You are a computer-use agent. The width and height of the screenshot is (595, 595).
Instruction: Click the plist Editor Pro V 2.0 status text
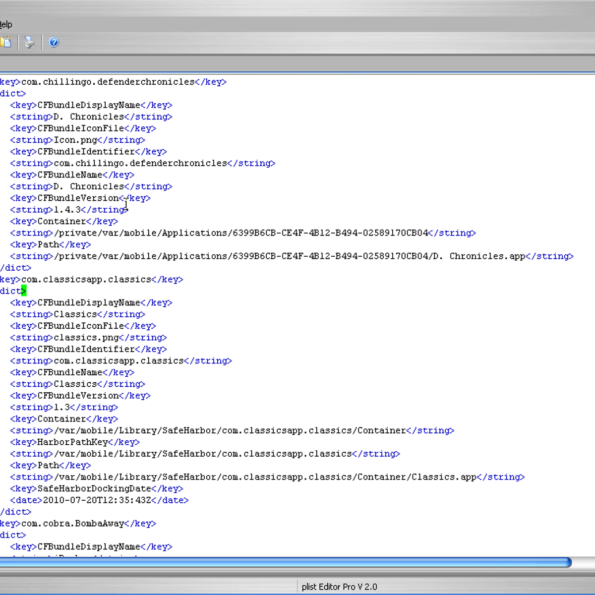point(339,587)
